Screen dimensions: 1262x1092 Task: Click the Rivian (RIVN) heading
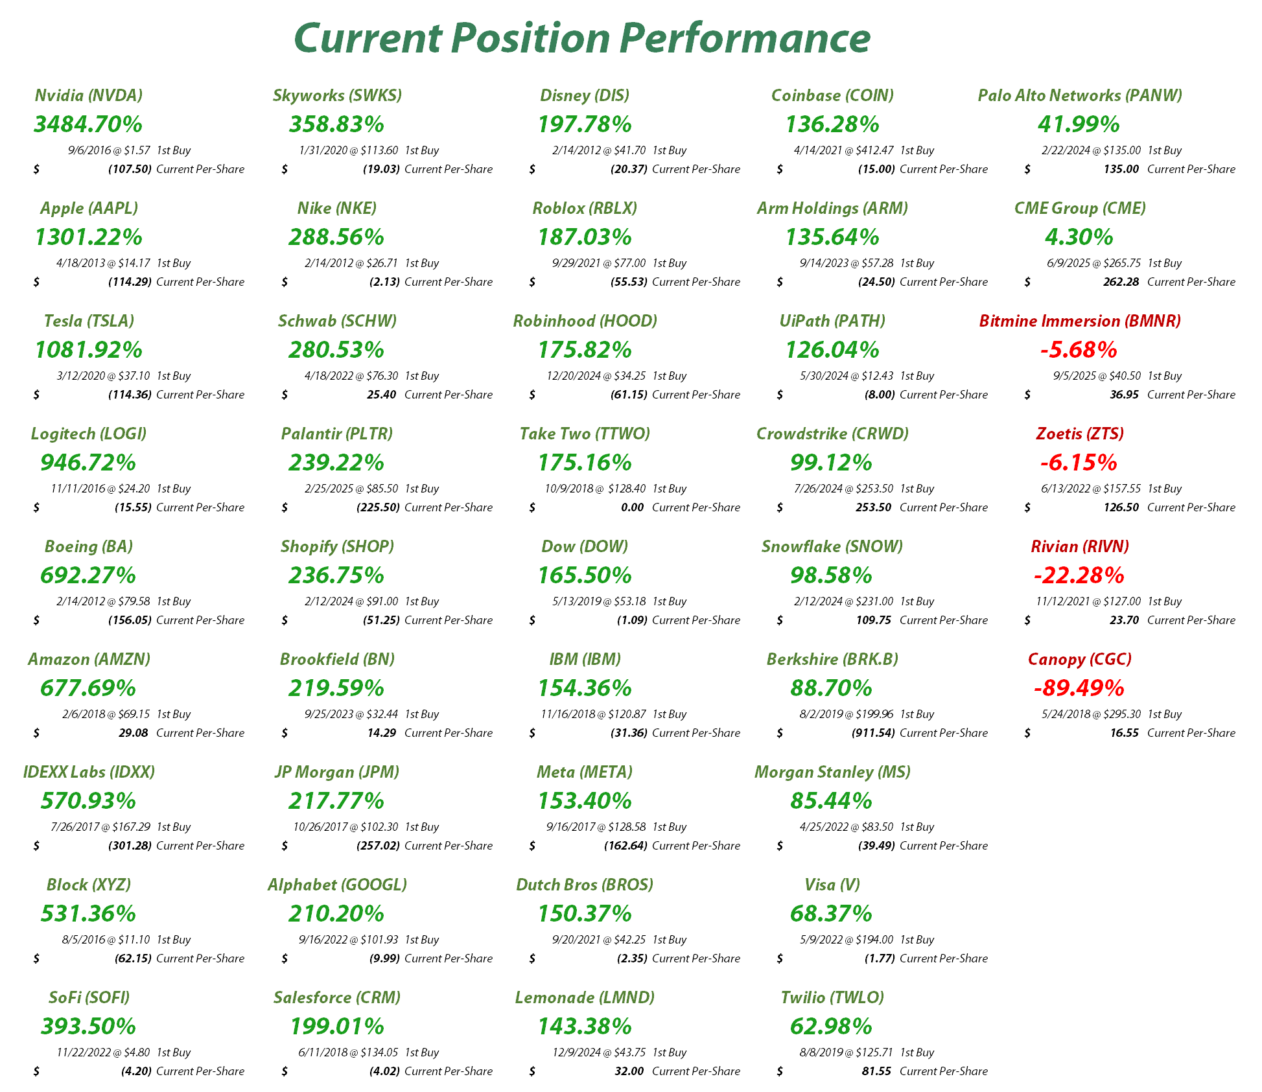(x=1080, y=546)
